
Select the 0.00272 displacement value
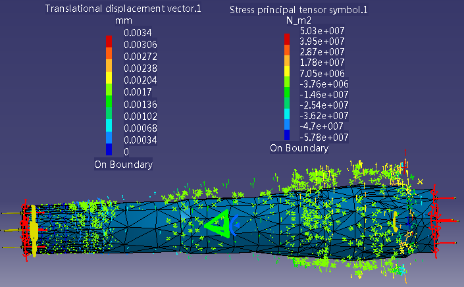point(140,57)
